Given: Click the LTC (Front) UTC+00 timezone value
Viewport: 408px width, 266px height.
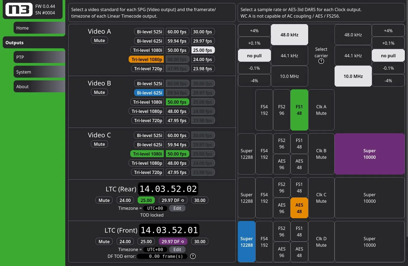Looking at the screenshot, I should click(155, 249).
